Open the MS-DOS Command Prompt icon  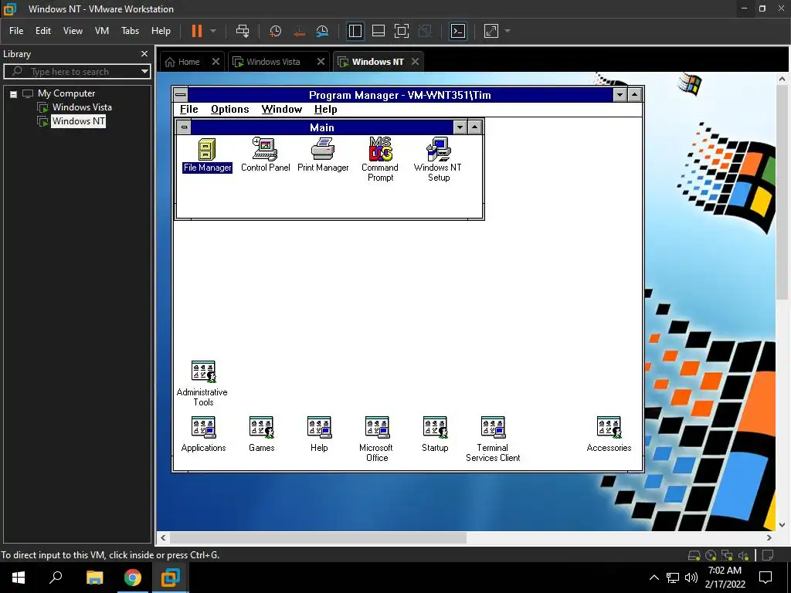tap(380, 159)
